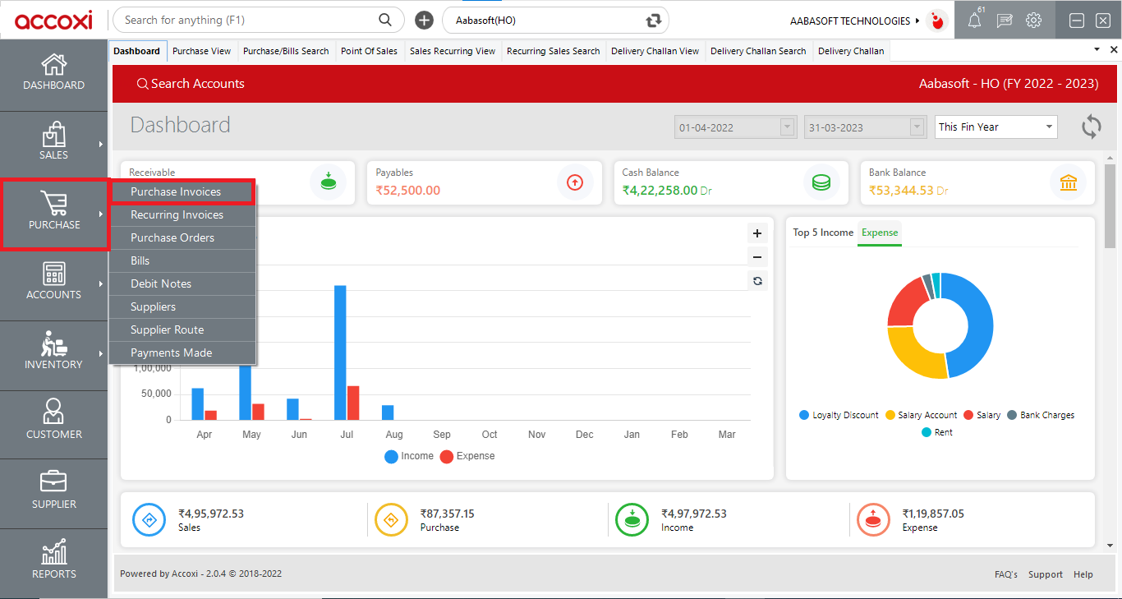
Task: Open the Accounts module in sidebar
Action: 53,282
